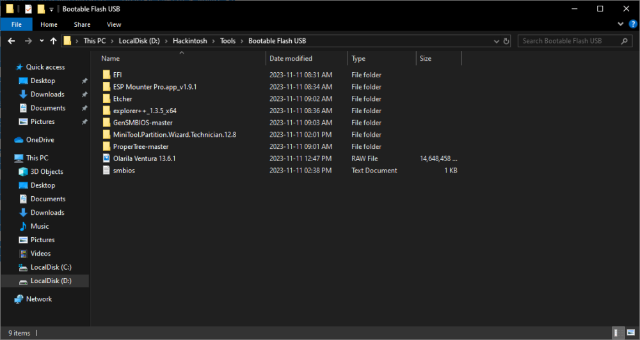Viewport: 640px width, 340px height.
Task: Go forward using the Forward arrow
Action: click(x=28, y=41)
